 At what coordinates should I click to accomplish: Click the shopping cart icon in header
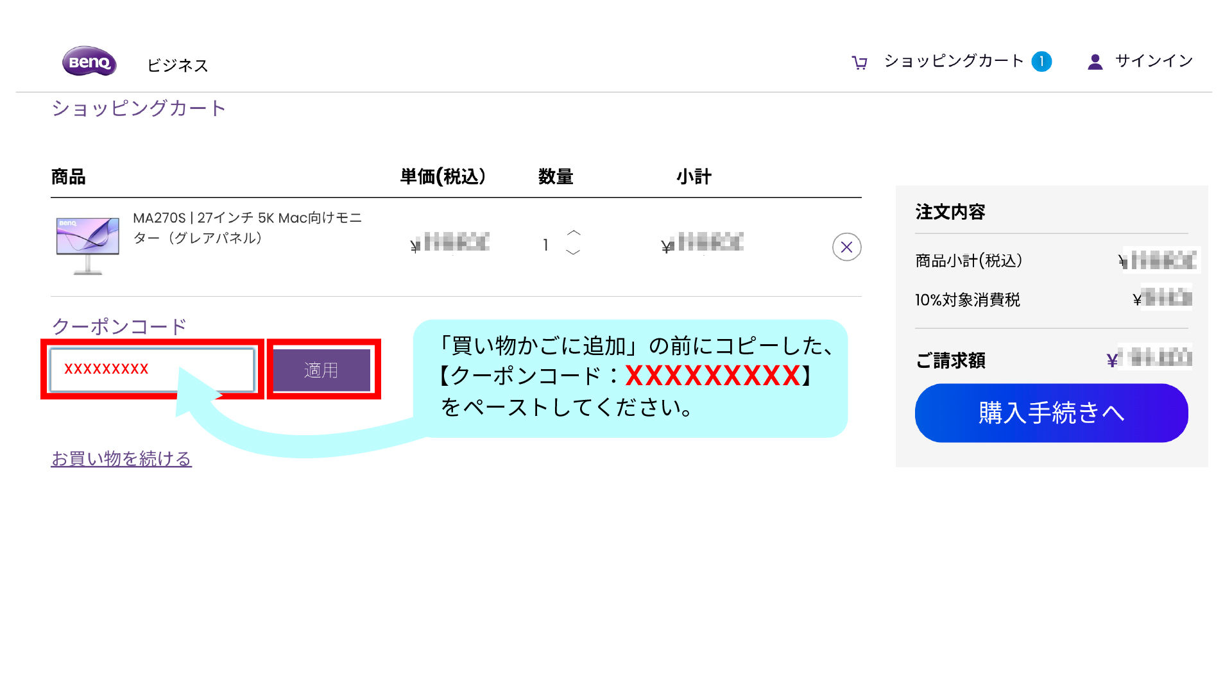pyautogui.click(x=859, y=62)
